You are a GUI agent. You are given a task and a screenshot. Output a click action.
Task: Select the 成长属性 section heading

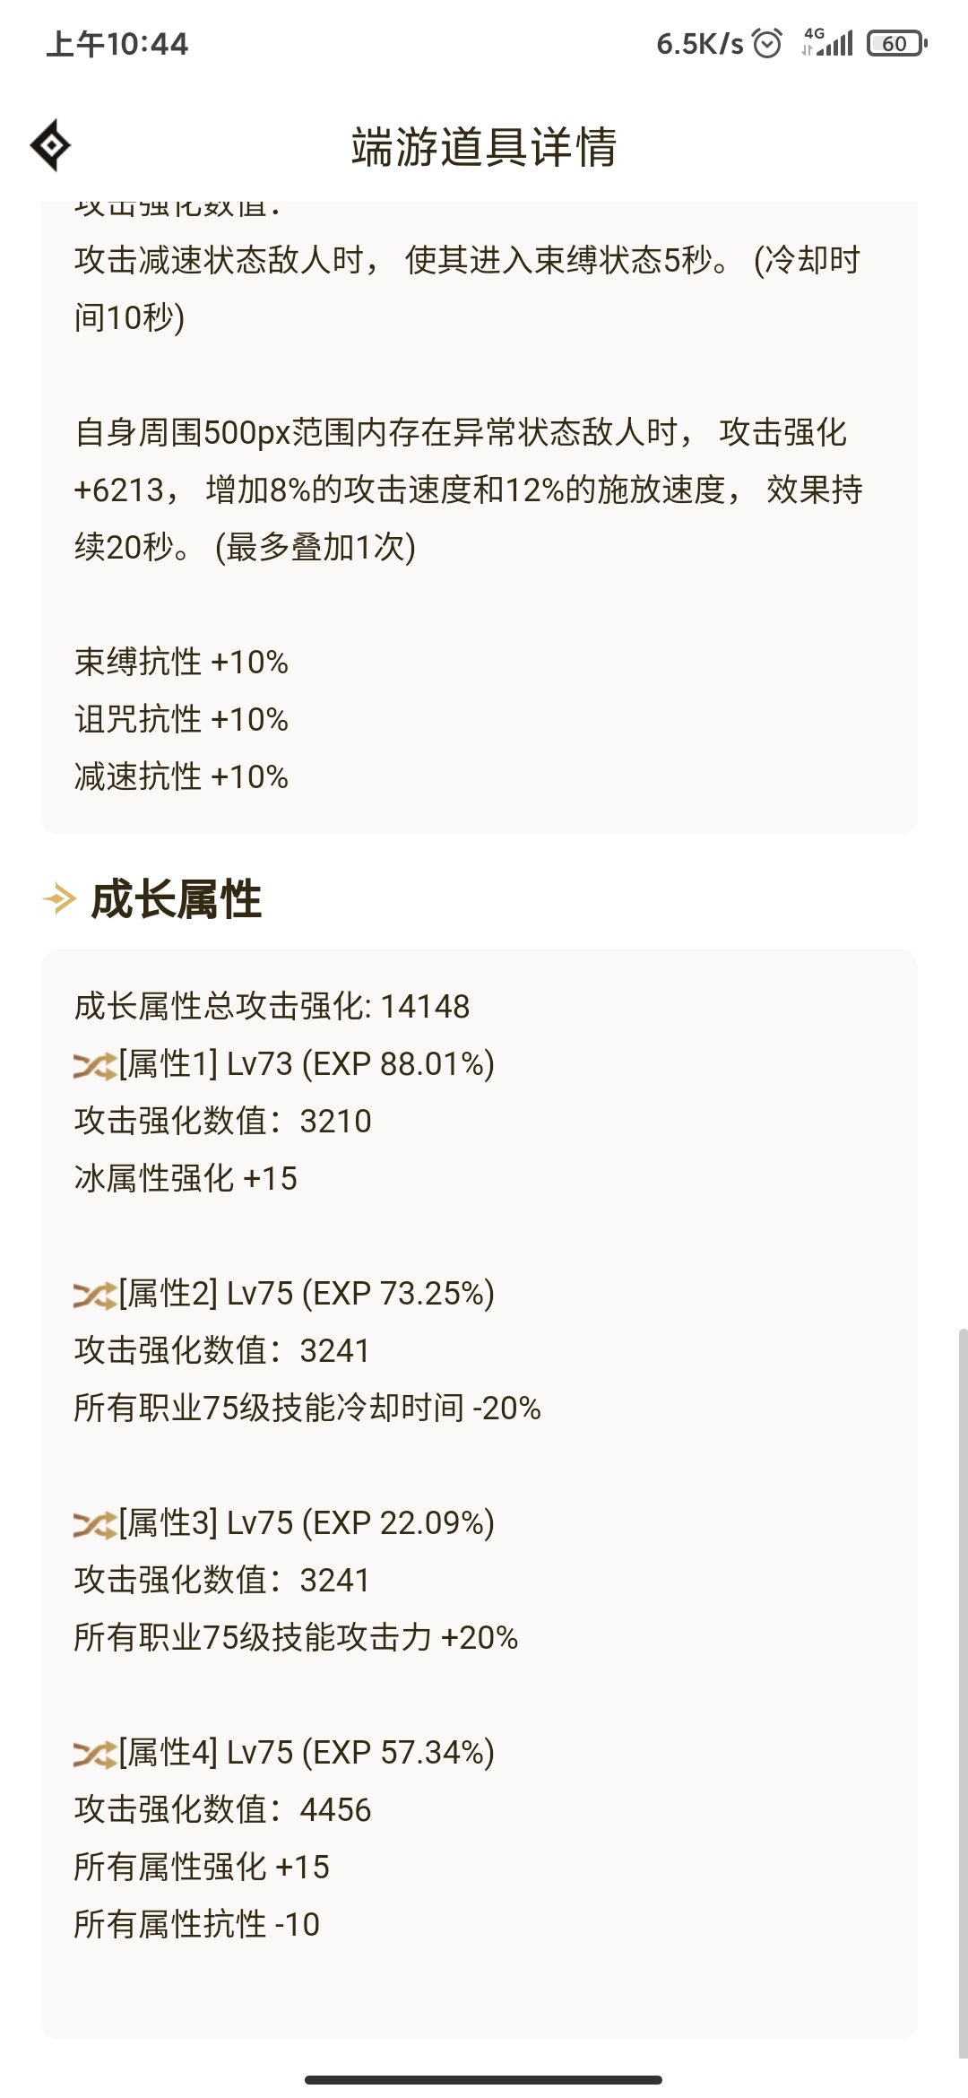click(177, 899)
